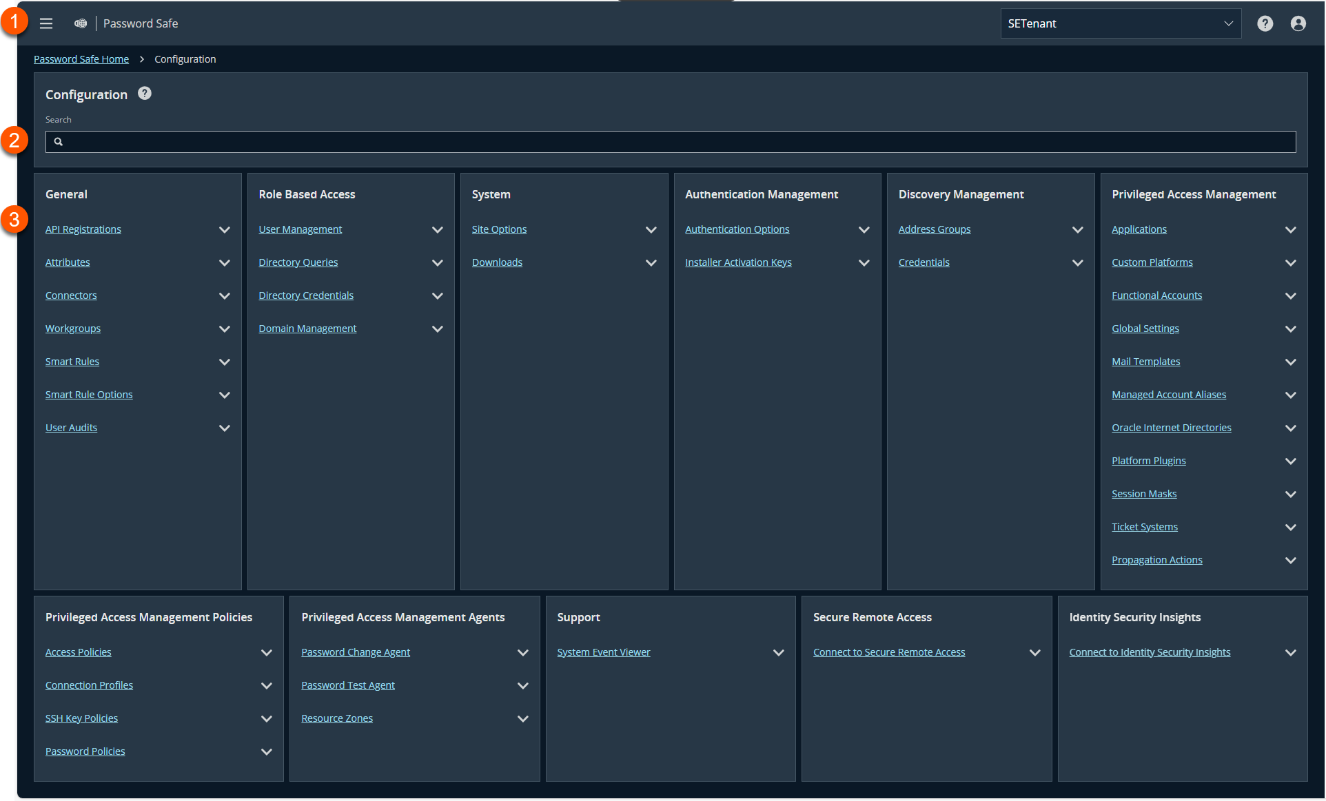This screenshot has width=1326, height=801.
Task: Open the API Registrations link
Action: click(83, 229)
